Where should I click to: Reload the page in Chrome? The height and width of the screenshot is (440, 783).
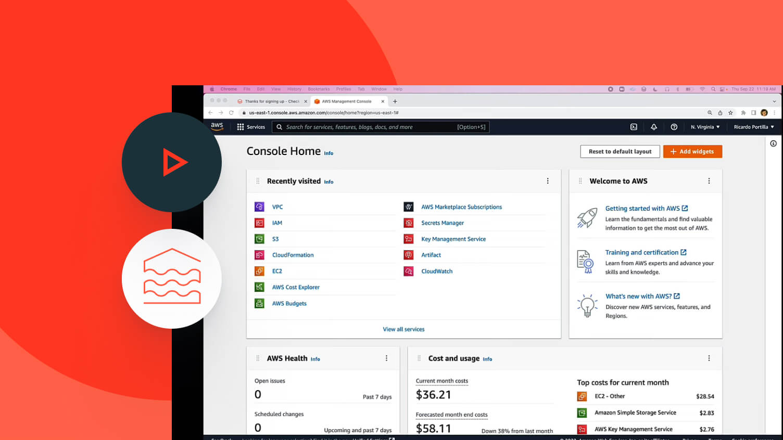coord(231,113)
